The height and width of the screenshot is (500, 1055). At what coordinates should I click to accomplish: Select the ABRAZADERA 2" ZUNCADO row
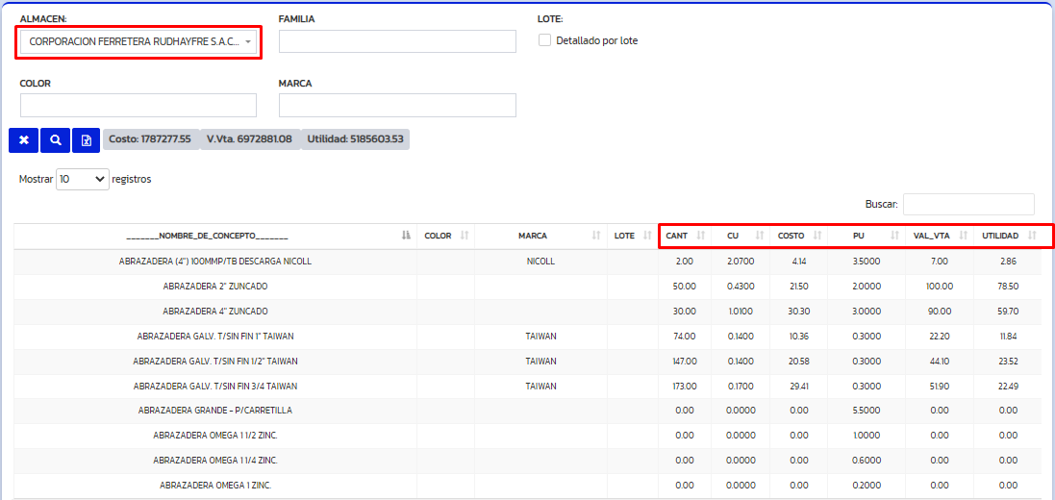pyautogui.click(x=215, y=287)
